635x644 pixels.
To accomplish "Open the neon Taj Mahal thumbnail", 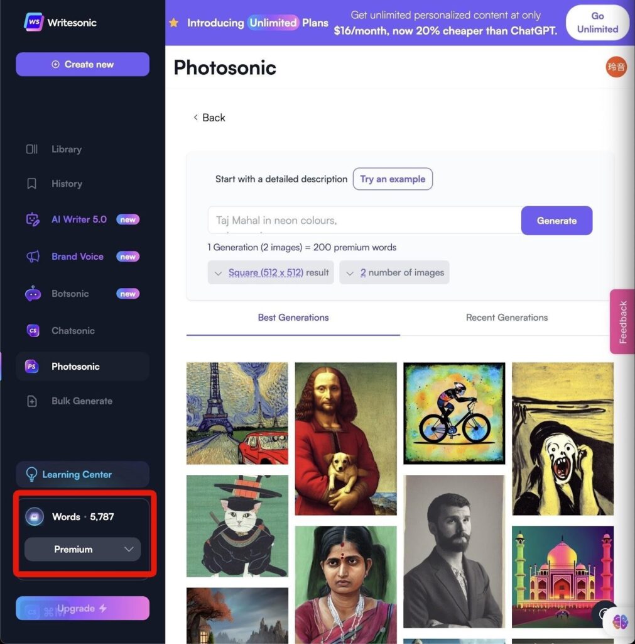I will pos(563,577).
